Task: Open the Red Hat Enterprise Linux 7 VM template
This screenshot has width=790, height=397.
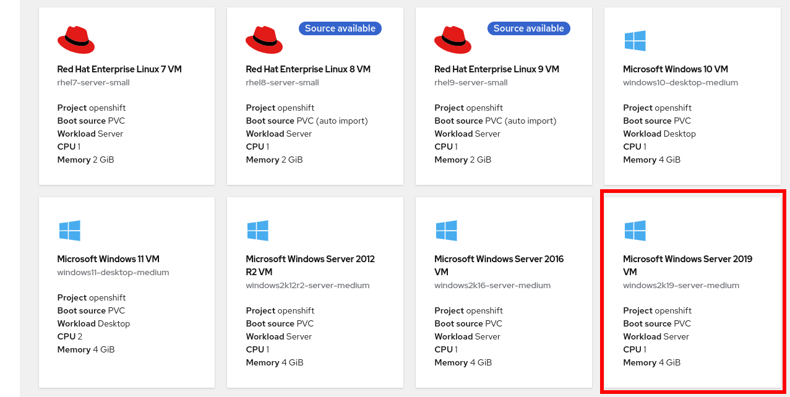Action: (x=119, y=69)
